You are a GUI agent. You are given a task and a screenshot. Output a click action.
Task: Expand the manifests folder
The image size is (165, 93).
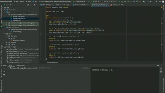[x=5, y=10]
